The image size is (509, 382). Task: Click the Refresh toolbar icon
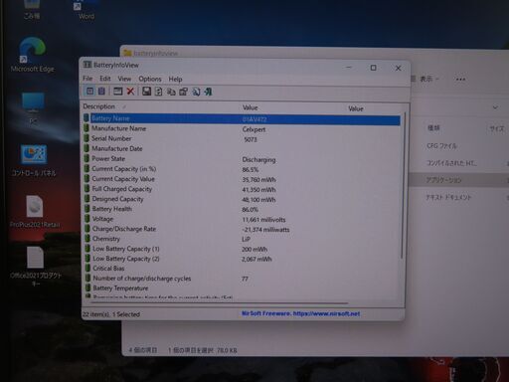click(159, 92)
